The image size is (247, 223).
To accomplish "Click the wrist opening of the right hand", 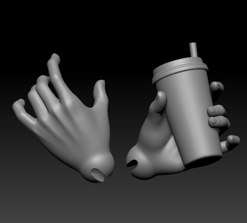I will pyautogui.click(x=133, y=163).
